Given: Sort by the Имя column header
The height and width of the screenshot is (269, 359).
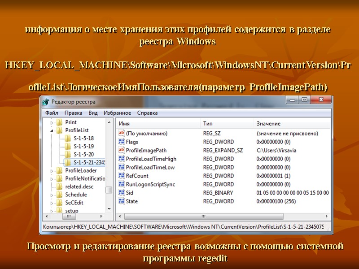Looking at the screenshot, I should (x=158, y=124).
